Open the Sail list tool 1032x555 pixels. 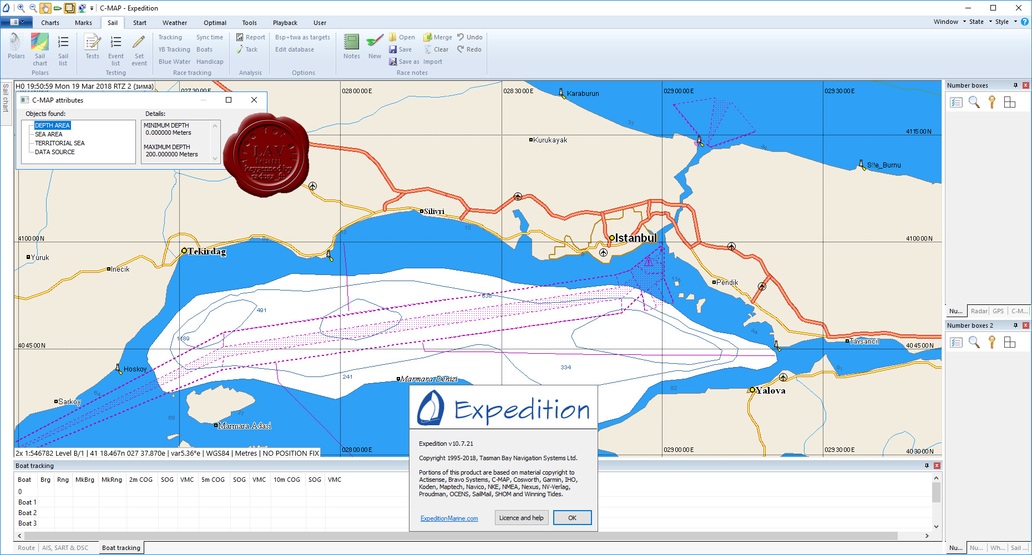(x=63, y=49)
